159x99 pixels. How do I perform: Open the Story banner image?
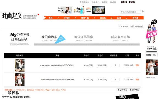point(79,10)
